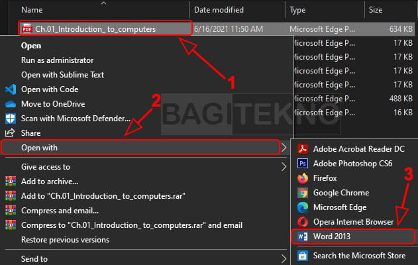
Task: Open the Send to menu entry
Action: [34, 258]
